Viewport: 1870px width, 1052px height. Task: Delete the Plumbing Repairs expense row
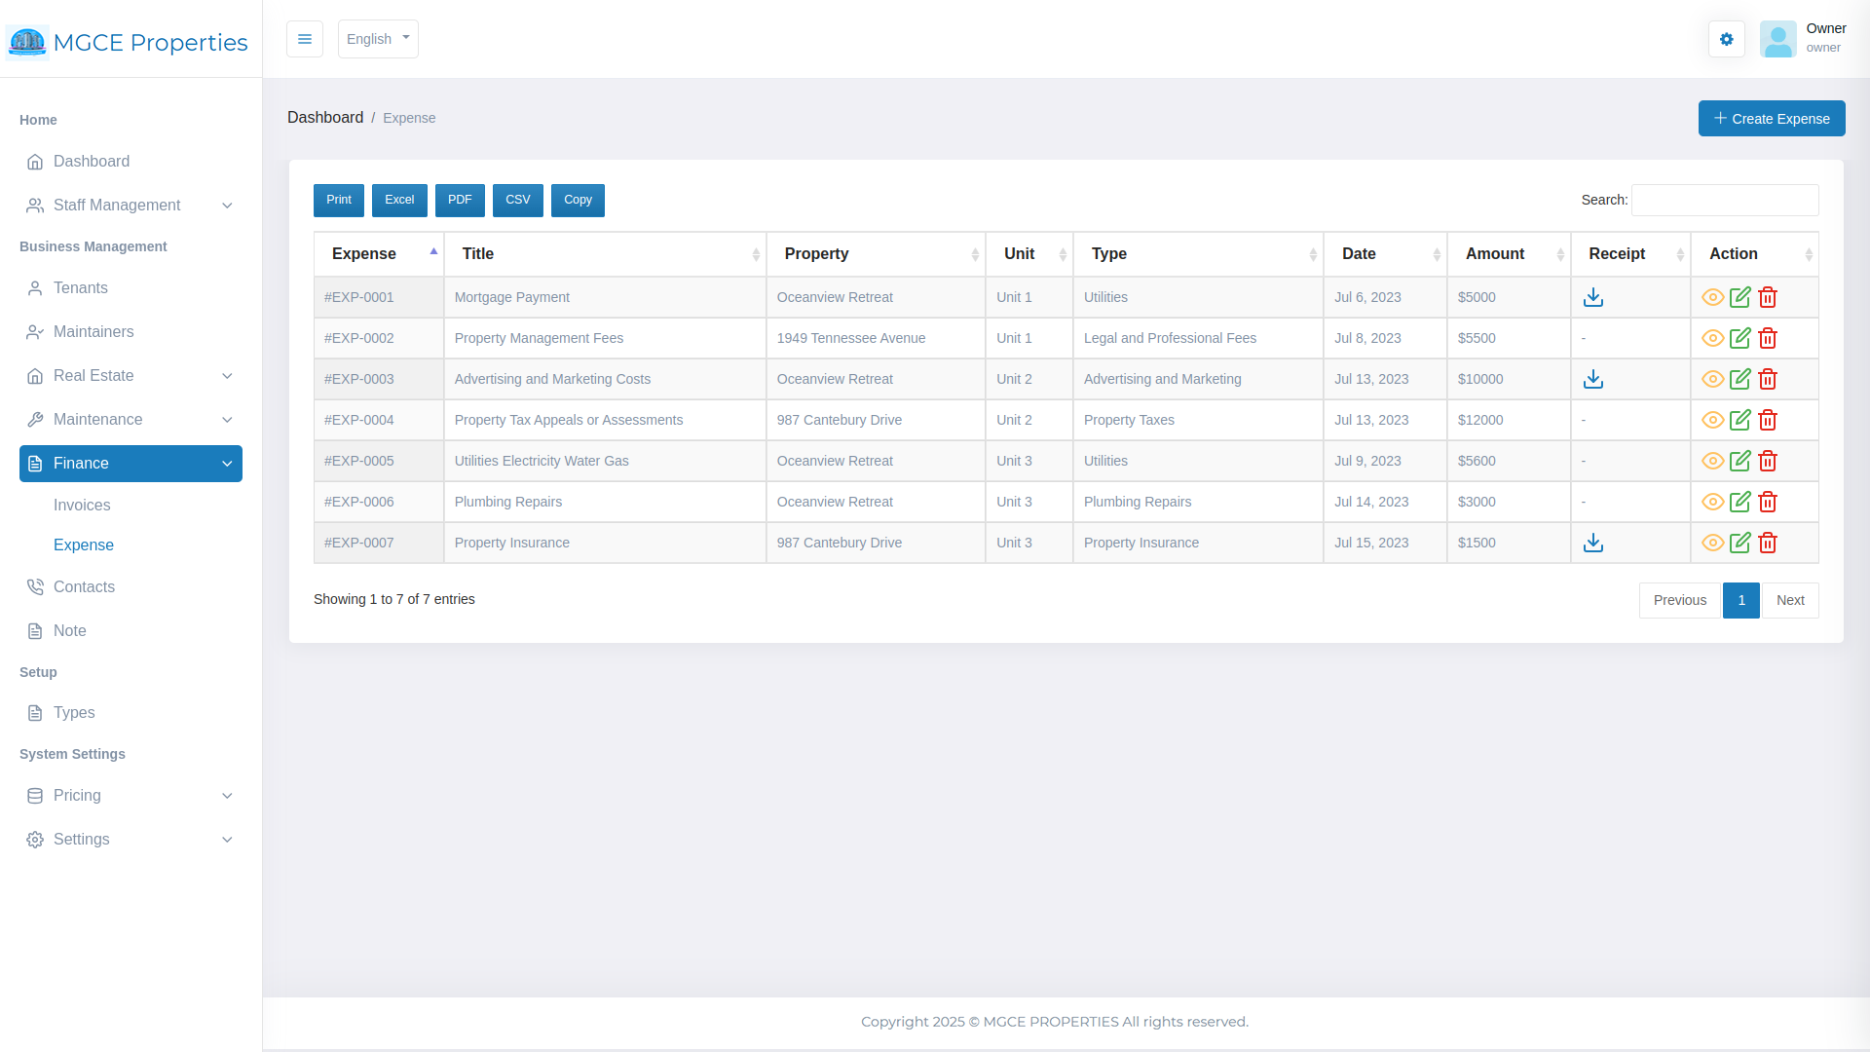(x=1768, y=502)
